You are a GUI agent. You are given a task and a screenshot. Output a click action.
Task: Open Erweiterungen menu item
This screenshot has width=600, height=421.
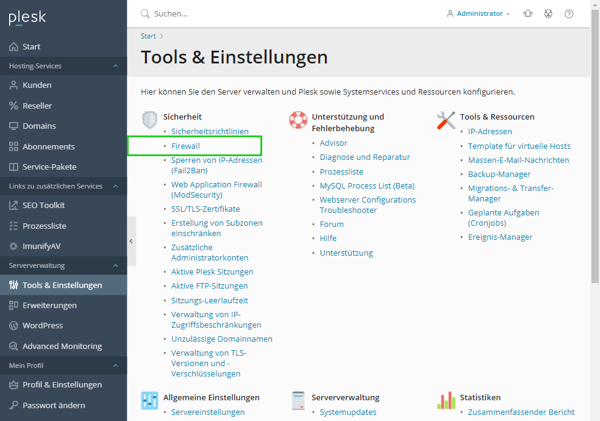(63, 306)
